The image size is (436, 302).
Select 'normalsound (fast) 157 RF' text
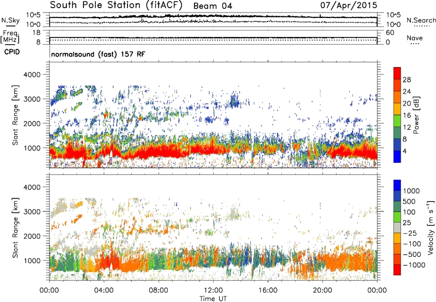pos(98,54)
